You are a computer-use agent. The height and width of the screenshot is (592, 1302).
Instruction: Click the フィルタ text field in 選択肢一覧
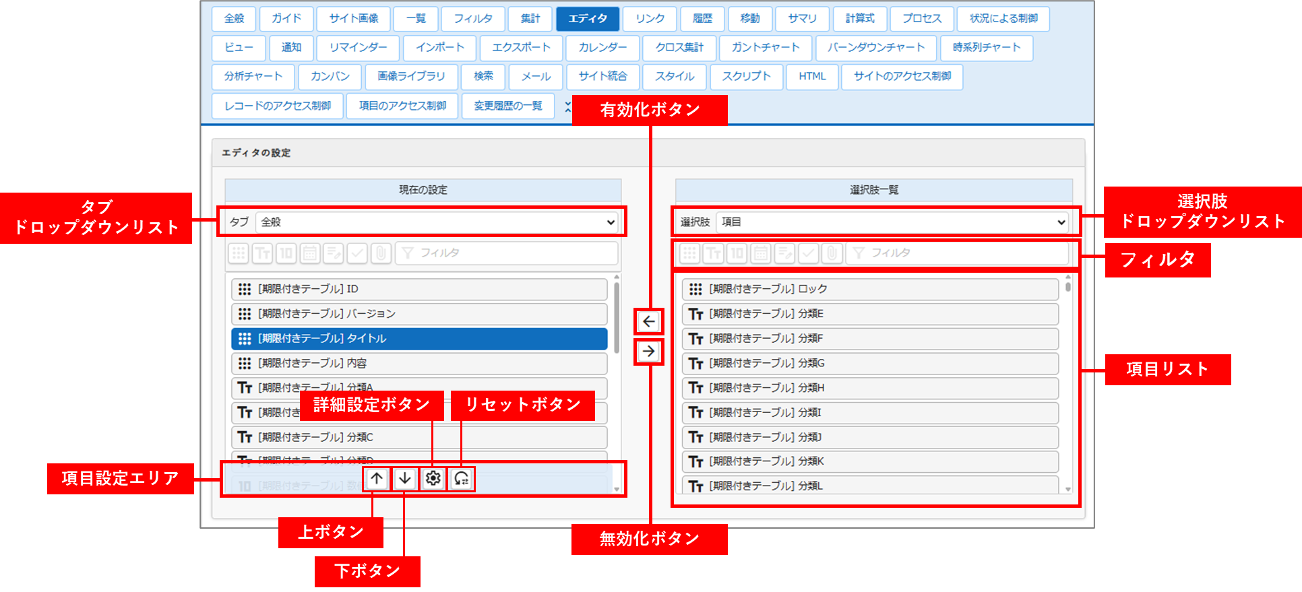[957, 253]
